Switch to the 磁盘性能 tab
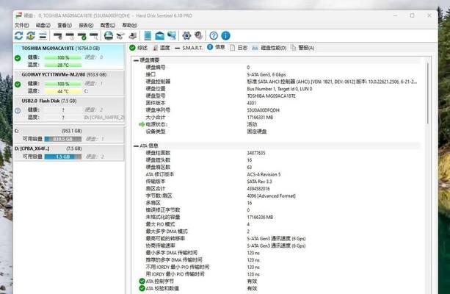 pos(269,48)
